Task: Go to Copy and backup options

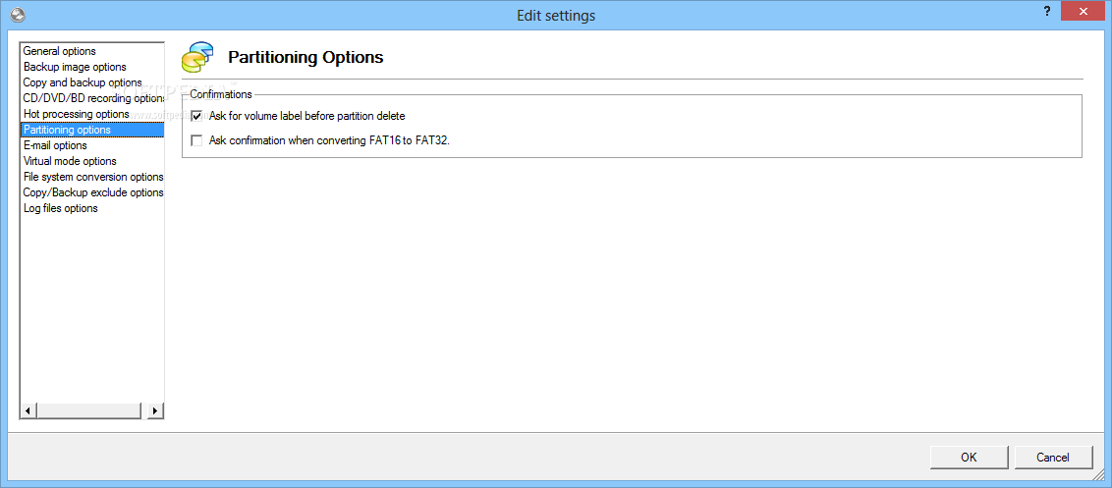Action: (83, 82)
